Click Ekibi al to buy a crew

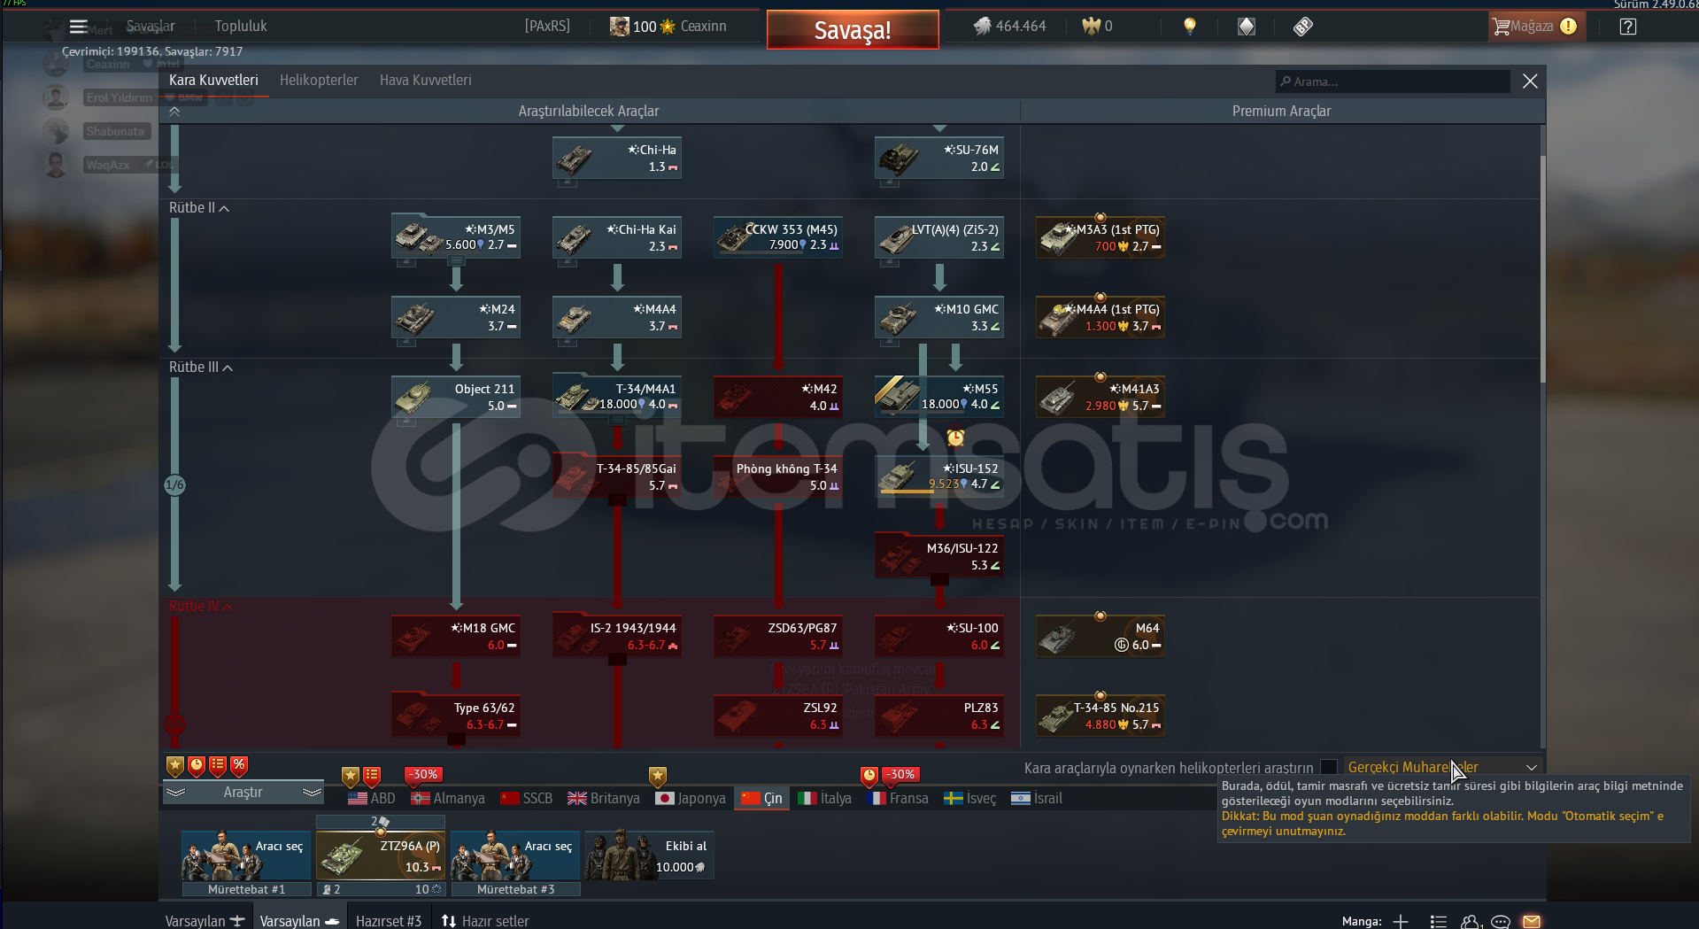click(649, 855)
